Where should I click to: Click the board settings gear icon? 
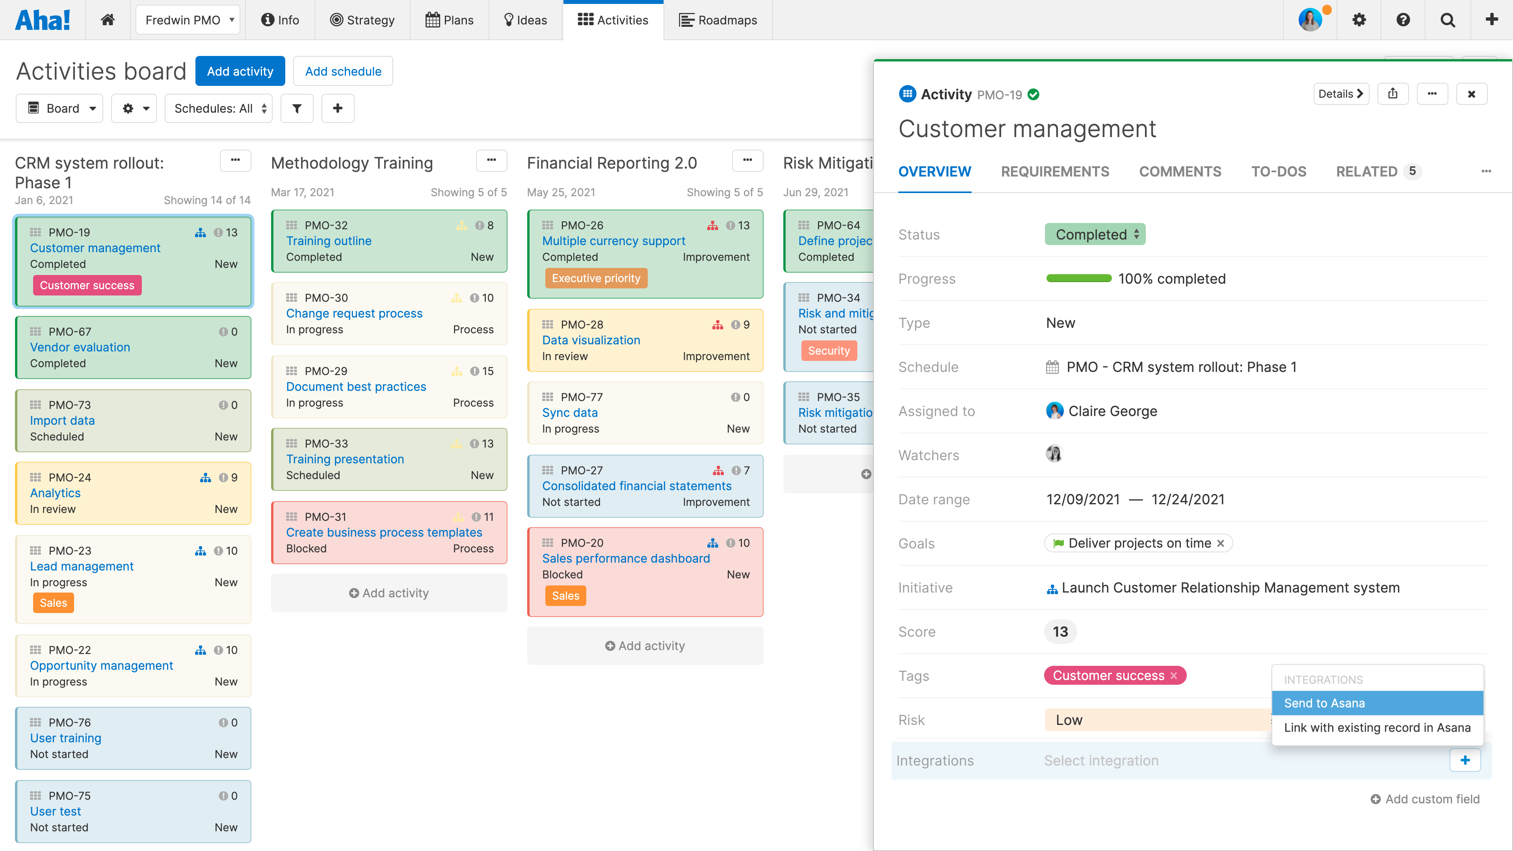point(127,107)
